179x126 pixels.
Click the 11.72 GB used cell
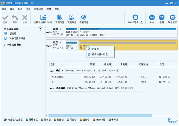coord(106,82)
